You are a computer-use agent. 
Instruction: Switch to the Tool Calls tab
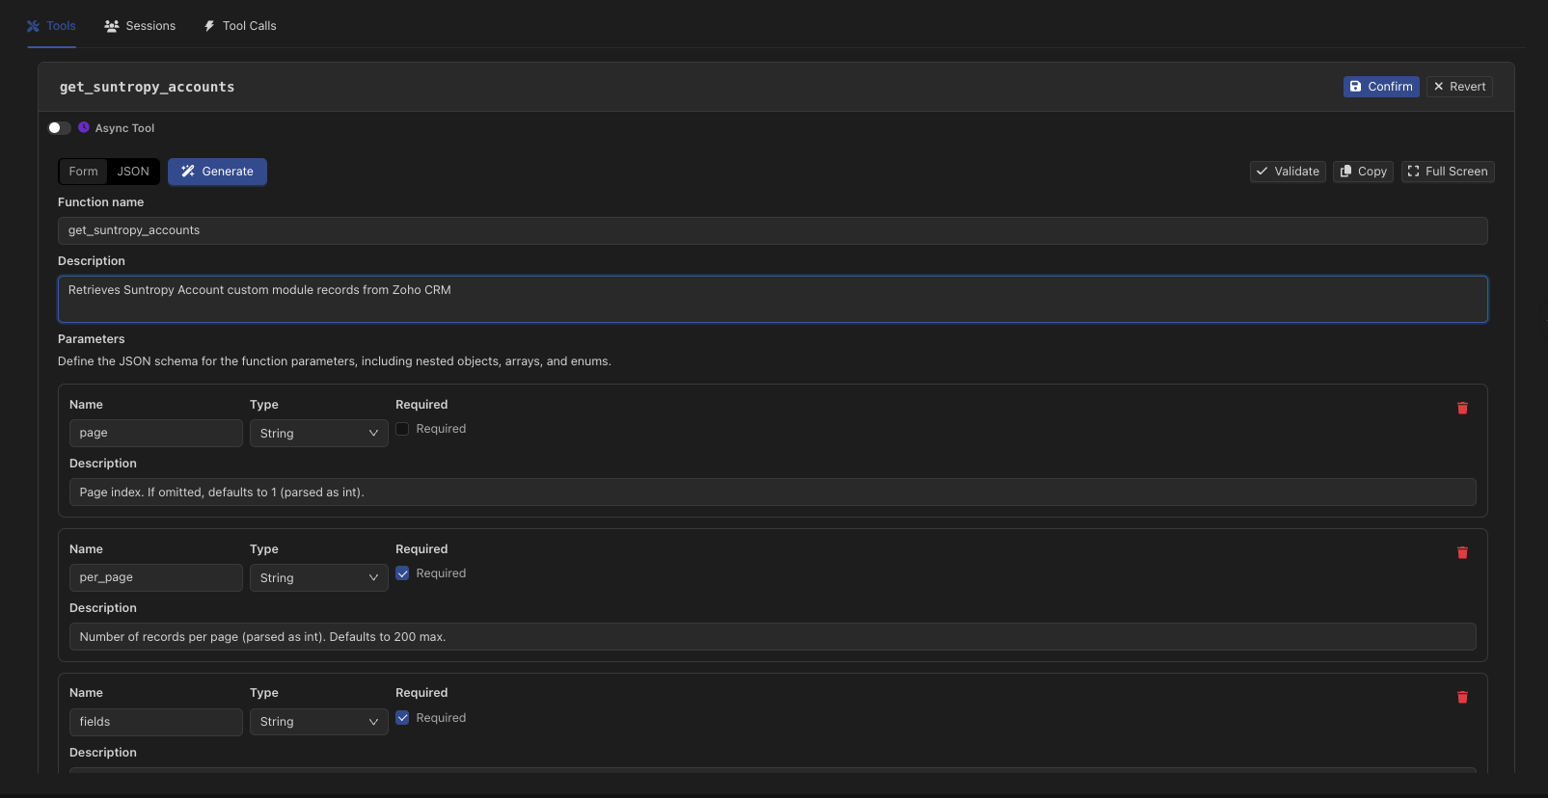(240, 26)
